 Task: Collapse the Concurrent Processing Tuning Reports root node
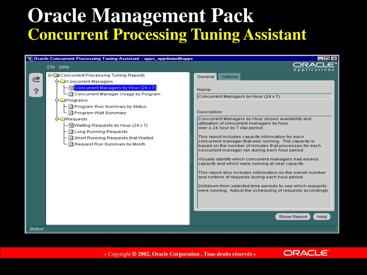pos(50,75)
